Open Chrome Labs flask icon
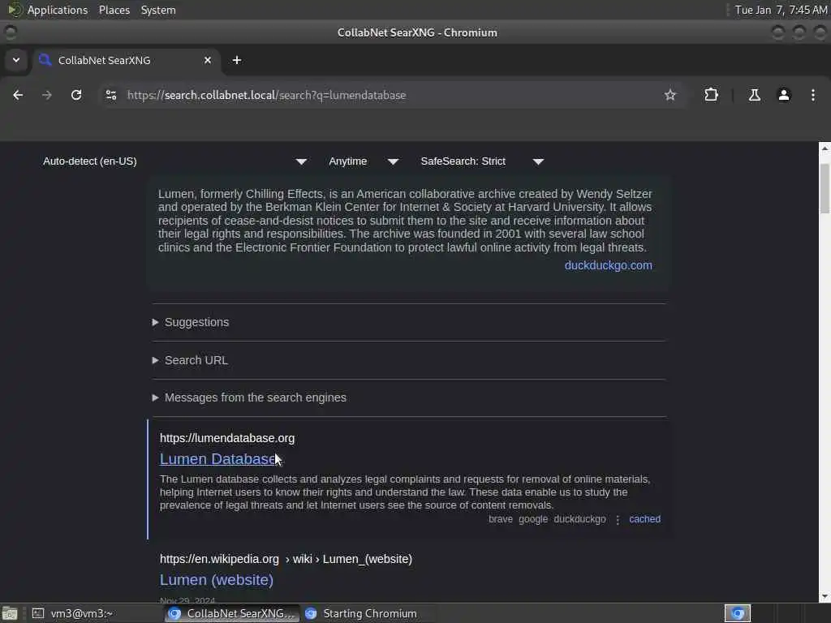Image resolution: width=831 pixels, height=623 pixels. (754, 96)
